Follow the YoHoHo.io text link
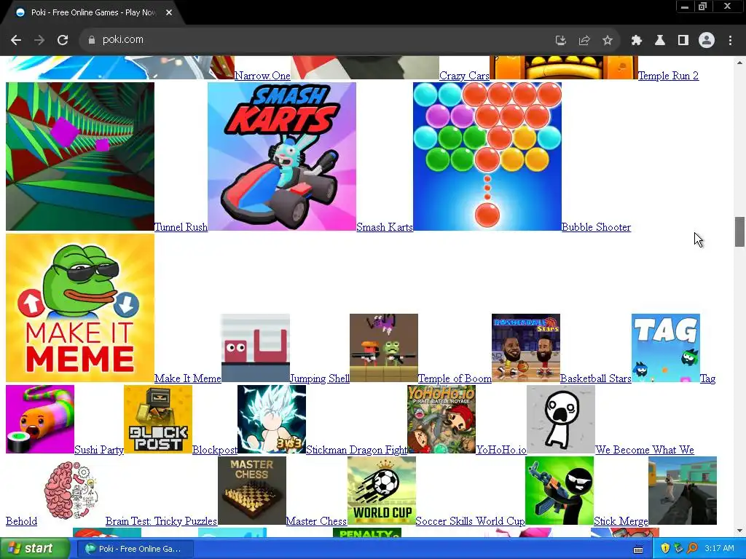This screenshot has height=559, width=746. point(501,450)
